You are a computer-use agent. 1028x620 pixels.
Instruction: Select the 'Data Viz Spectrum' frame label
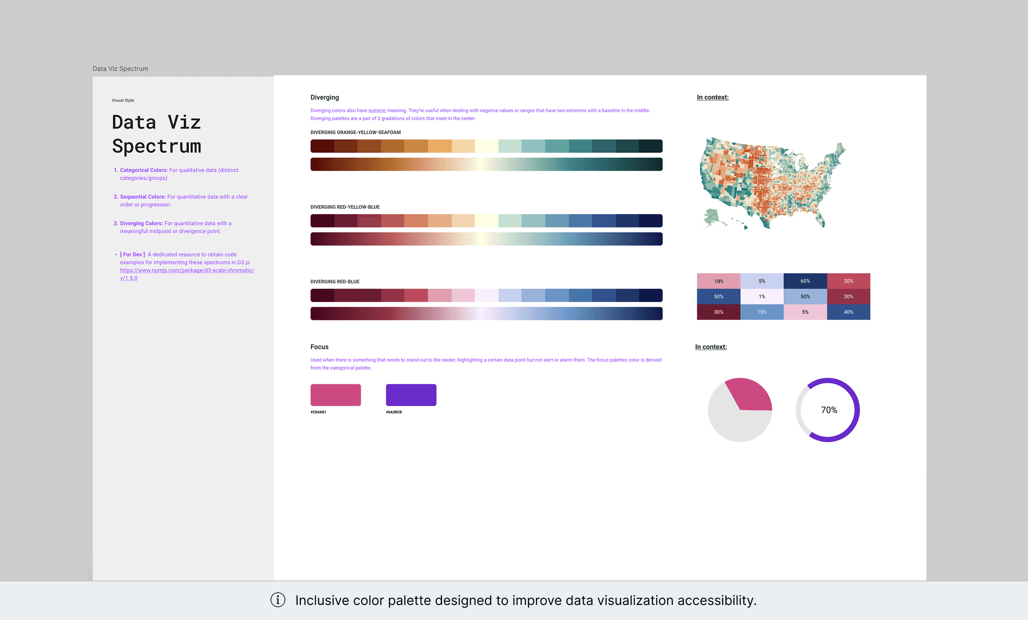120,69
